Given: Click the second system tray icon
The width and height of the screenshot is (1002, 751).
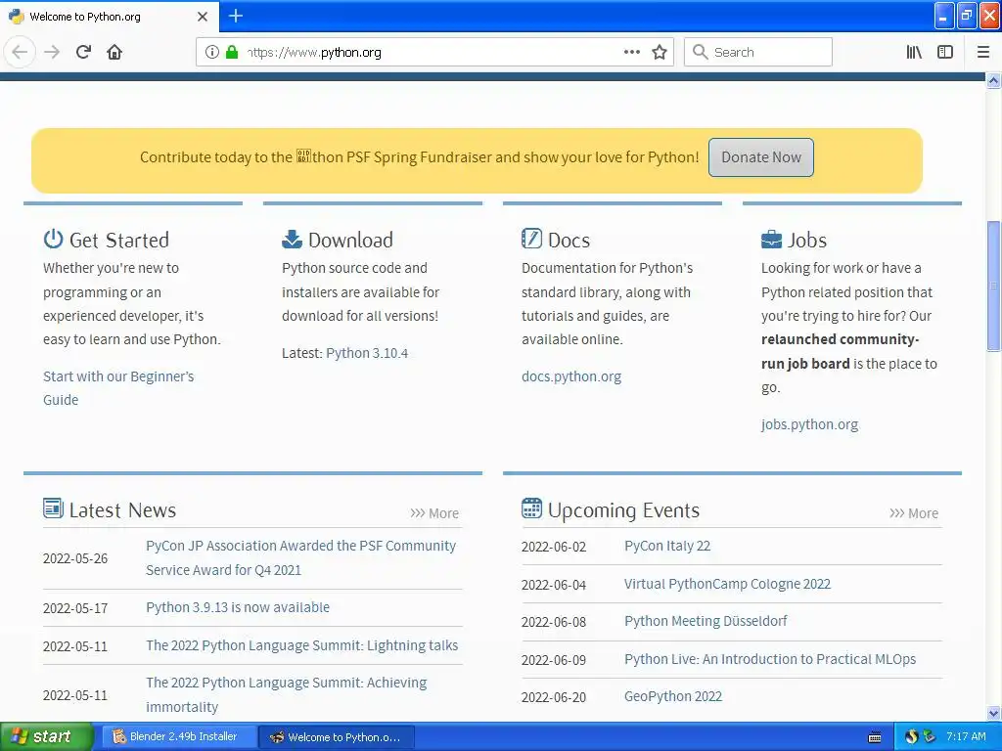Looking at the screenshot, I should point(930,736).
